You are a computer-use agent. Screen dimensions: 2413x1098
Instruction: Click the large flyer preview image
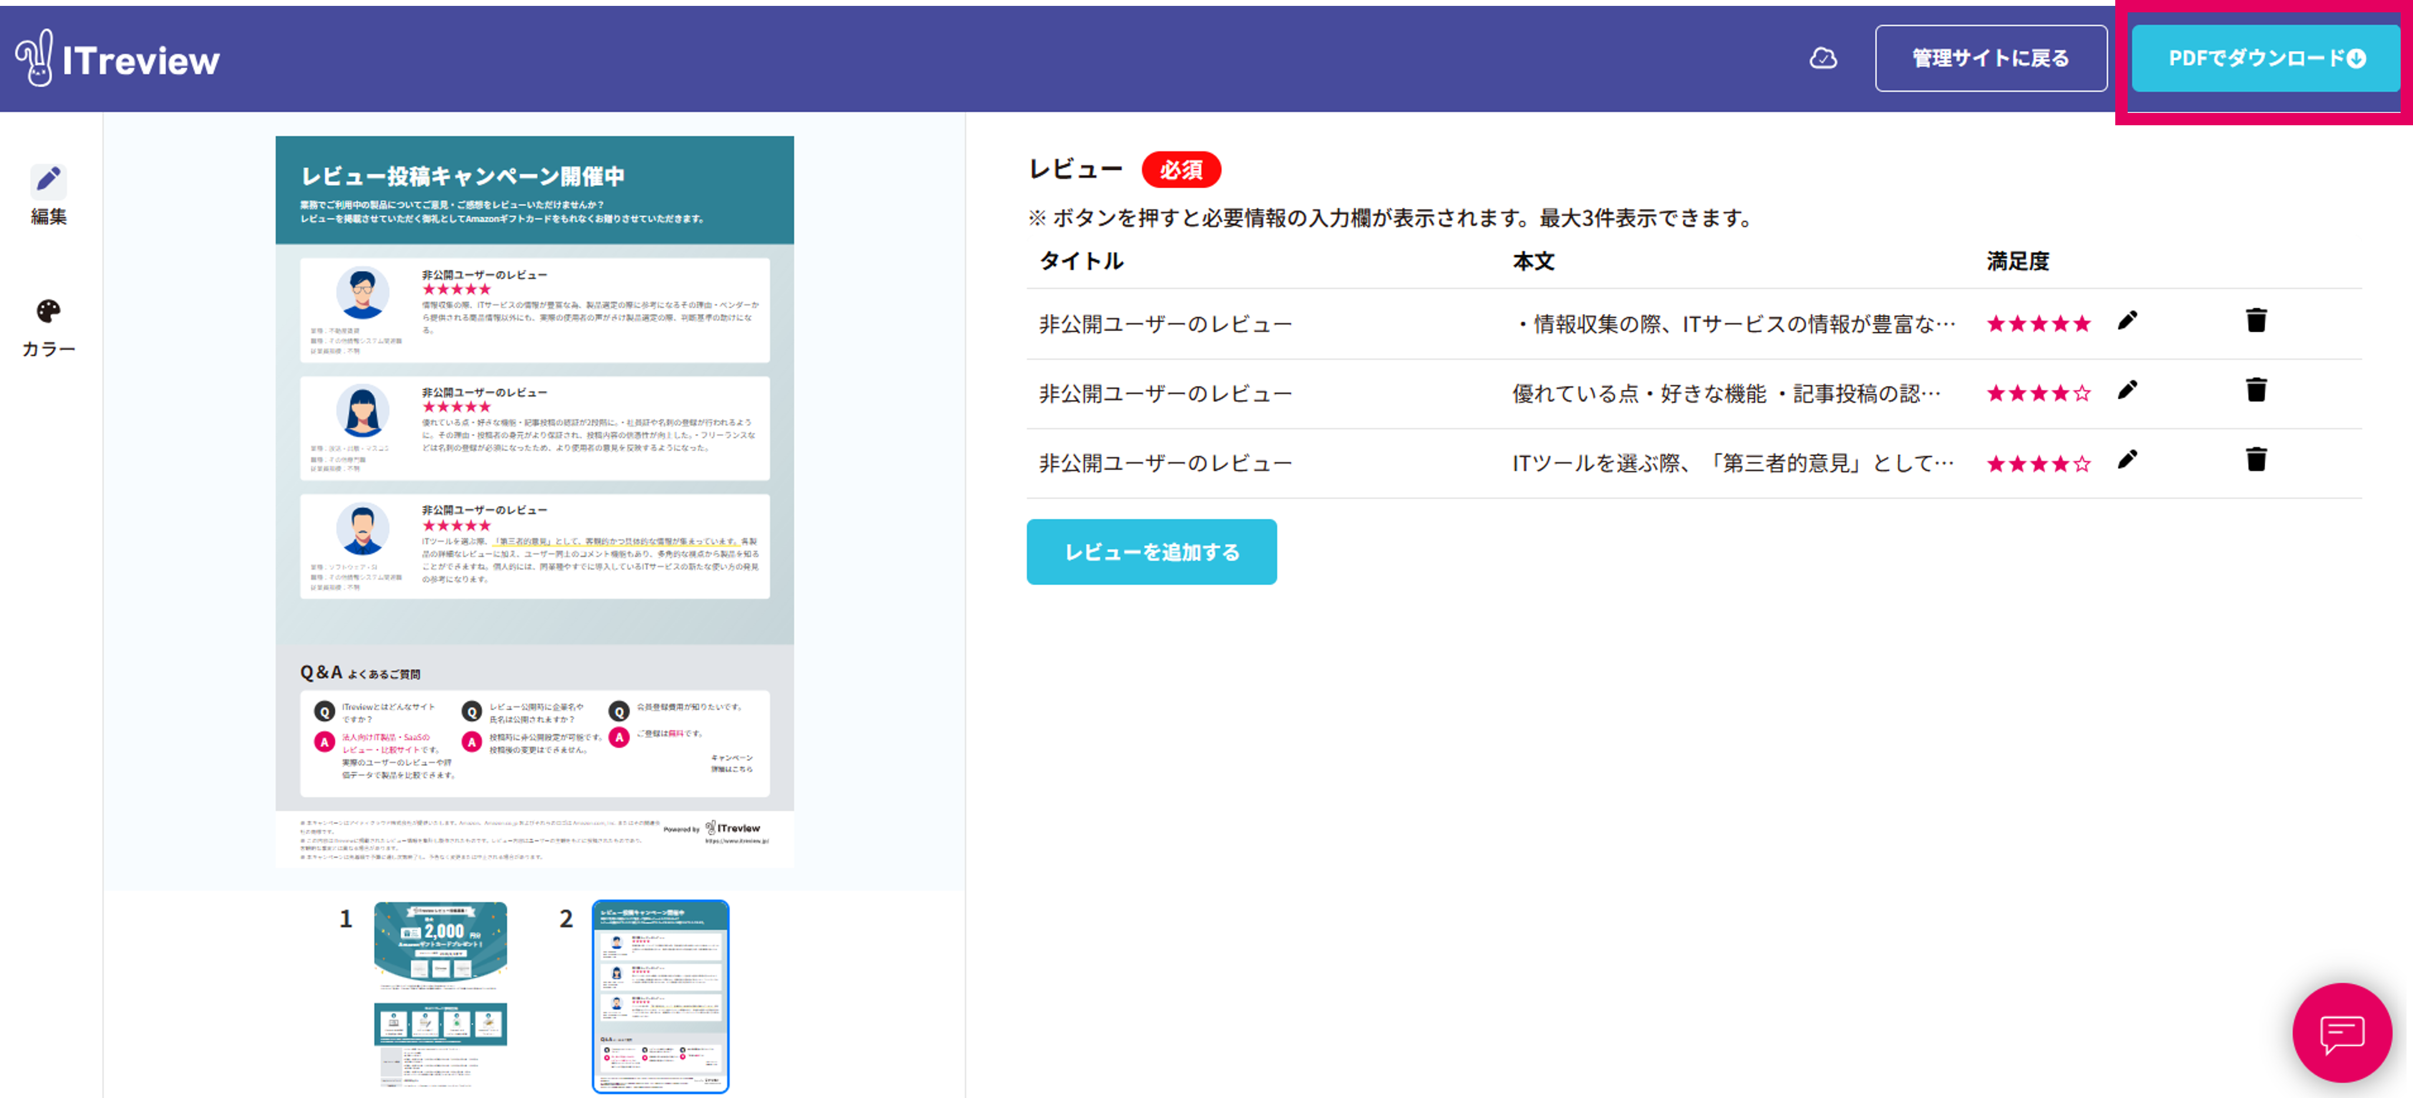click(x=534, y=501)
